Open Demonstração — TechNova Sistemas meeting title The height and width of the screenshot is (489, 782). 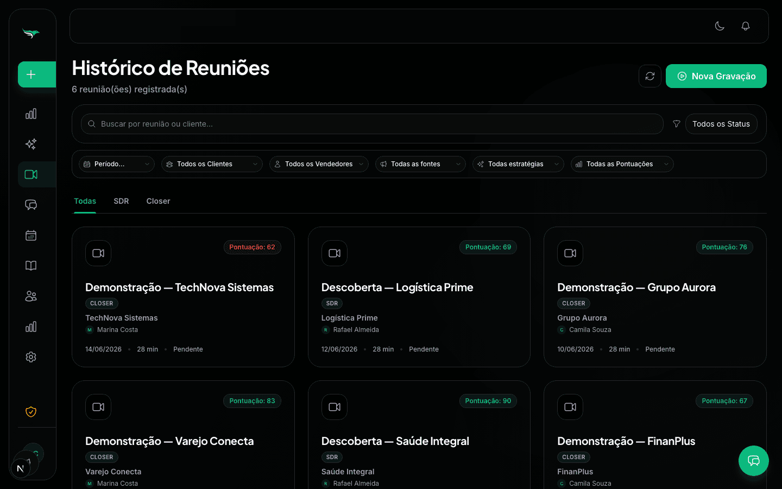point(179,287)
